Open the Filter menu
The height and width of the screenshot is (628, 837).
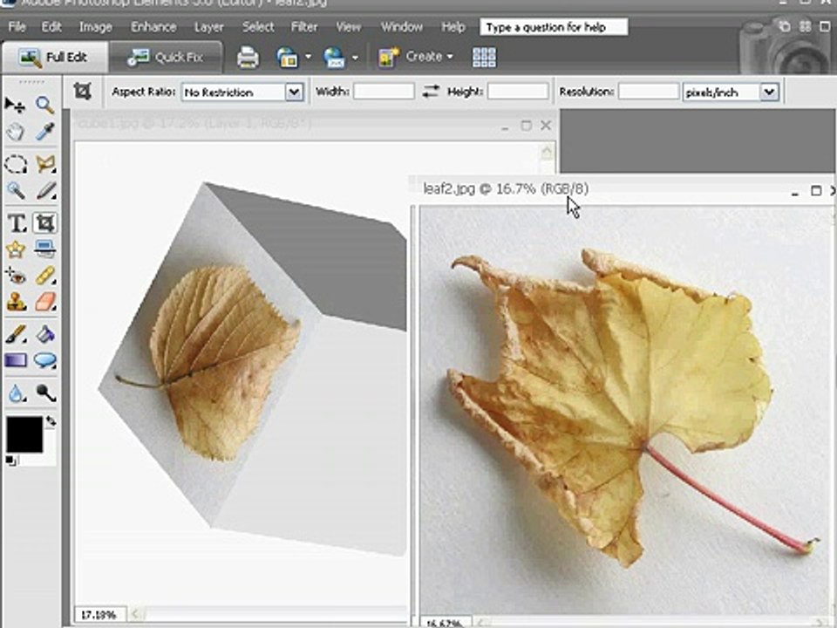click(304, 27)
